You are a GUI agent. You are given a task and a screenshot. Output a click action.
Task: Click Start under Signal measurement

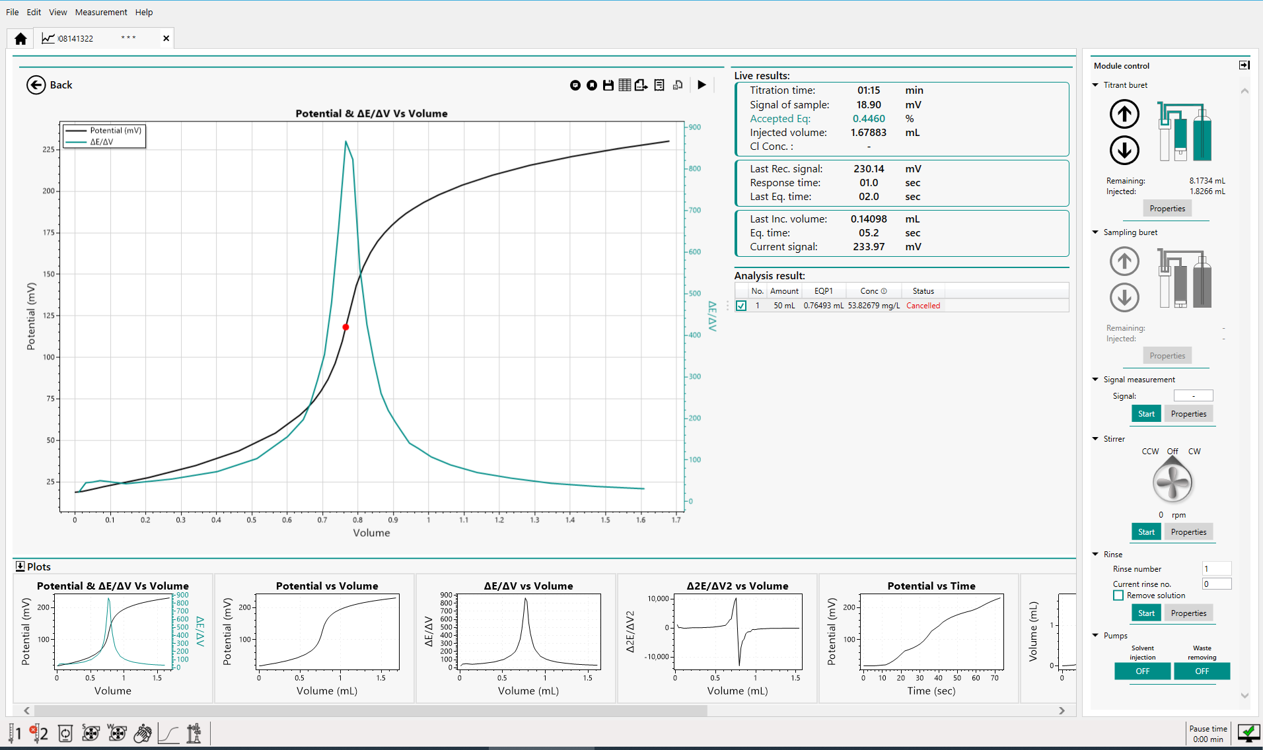1146,414
